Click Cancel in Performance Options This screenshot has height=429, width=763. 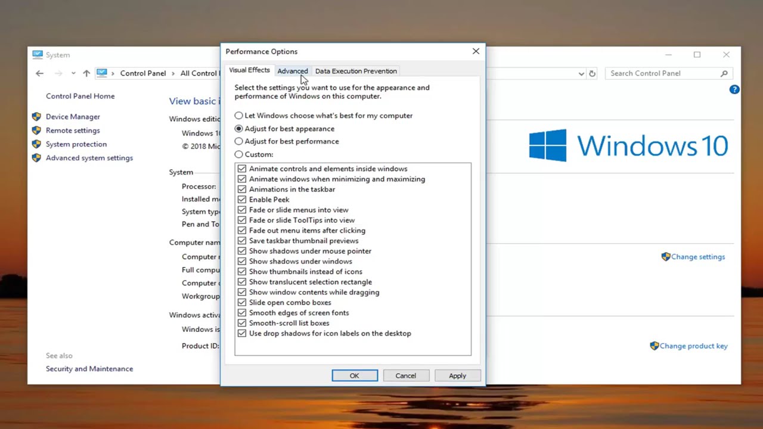click(405, 375)
